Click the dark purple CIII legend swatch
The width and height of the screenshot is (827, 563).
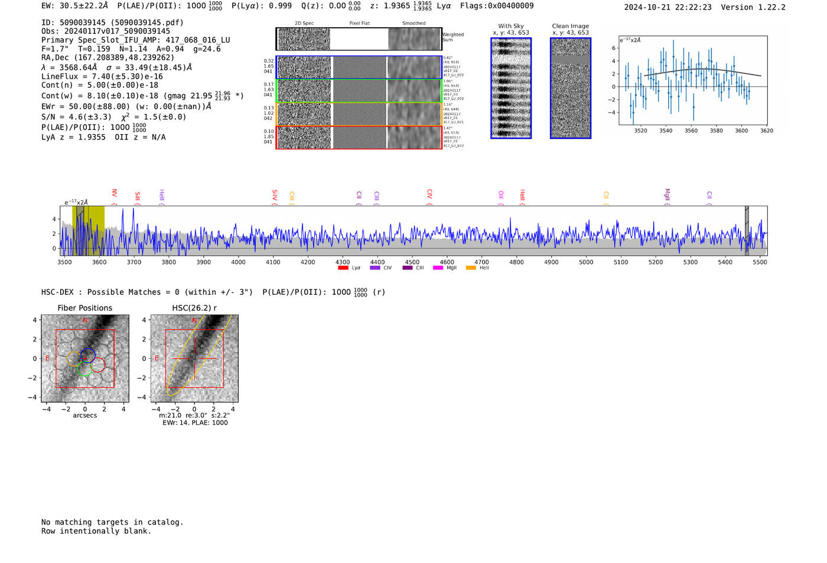[x=408, y=268]
